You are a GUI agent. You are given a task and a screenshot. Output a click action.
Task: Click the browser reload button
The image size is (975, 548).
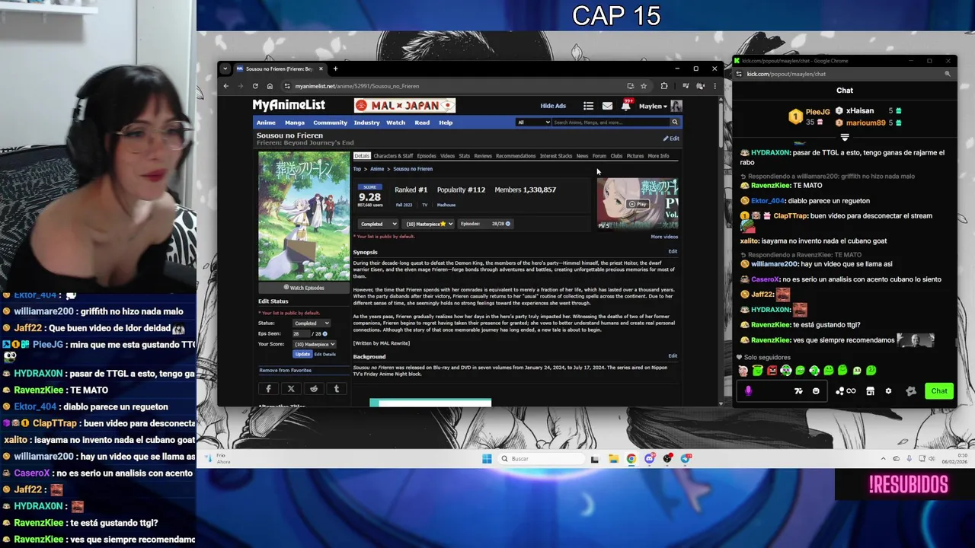pos(255,86)
